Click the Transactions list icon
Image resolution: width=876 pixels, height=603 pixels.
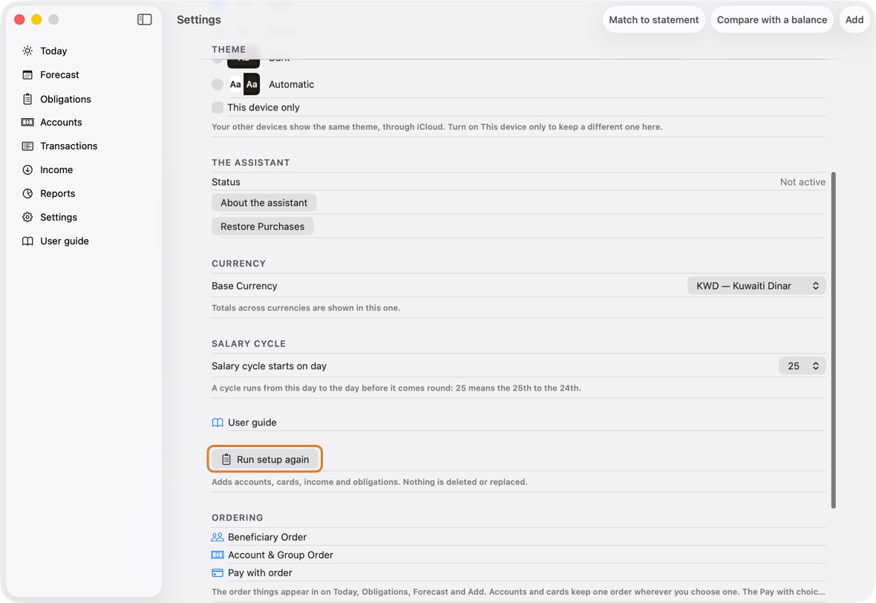coord(27,146)
